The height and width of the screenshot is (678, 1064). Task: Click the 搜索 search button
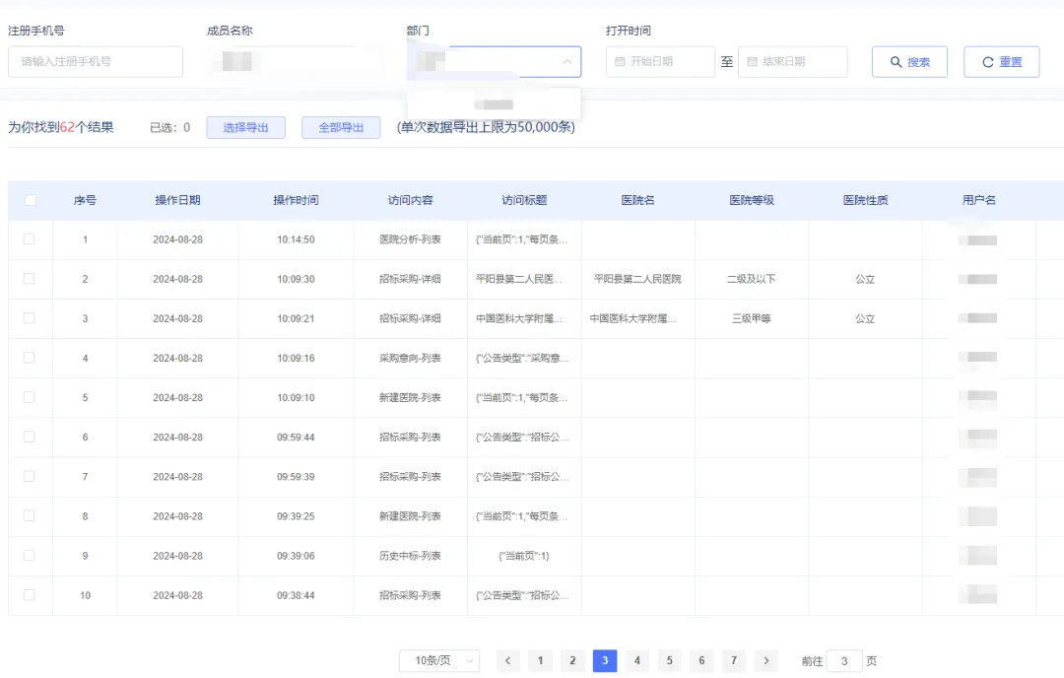908,61
